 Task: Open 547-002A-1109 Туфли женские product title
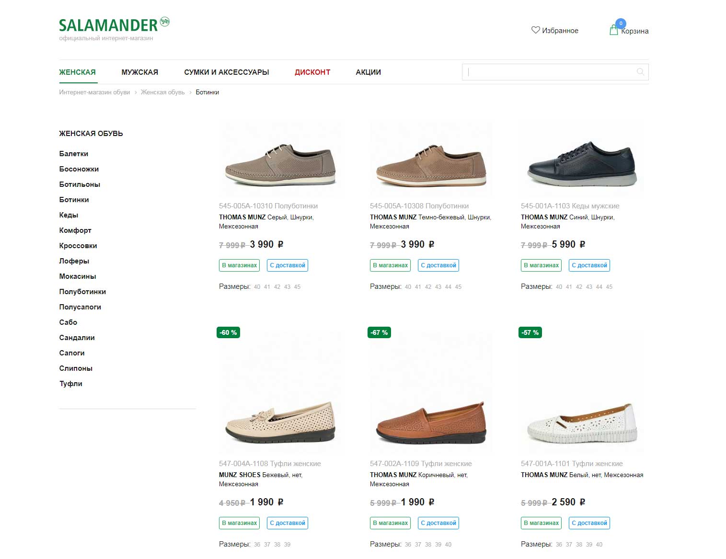pos(420,464)
